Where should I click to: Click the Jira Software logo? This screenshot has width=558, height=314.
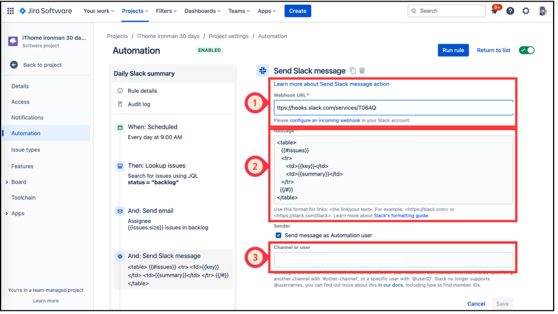coord(46,11)
